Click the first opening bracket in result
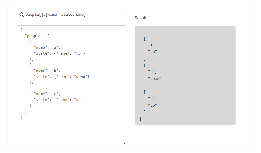 point(140,32)
